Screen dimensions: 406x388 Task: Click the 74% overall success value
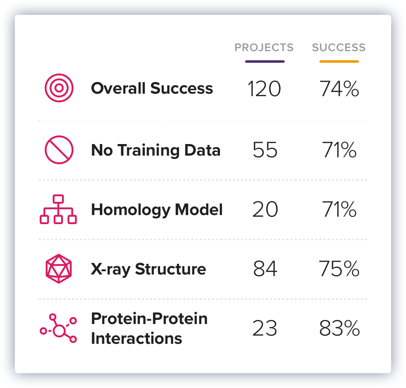339,89
